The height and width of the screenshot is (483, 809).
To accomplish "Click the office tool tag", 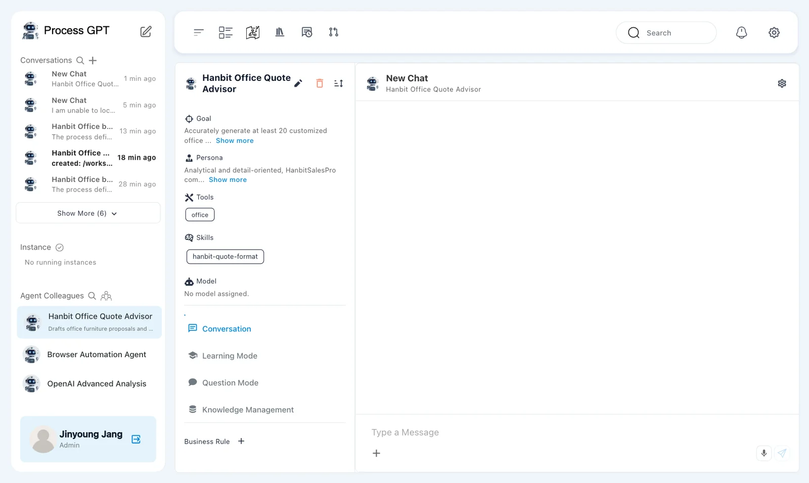I will click(200, 215).
